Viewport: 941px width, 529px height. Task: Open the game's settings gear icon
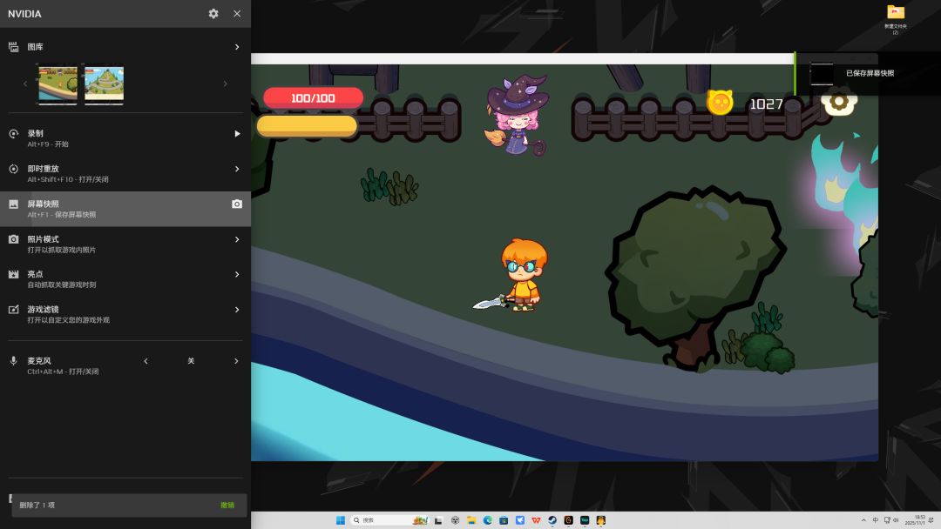pyautogui.click(x=838, y=102)
